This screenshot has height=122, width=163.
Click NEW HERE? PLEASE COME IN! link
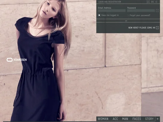click(142, 28)
